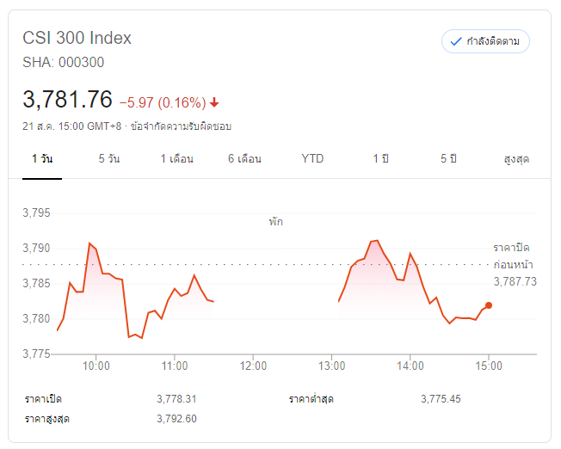Open the 5 ปี range tab
Image resolution: width=561 pixels, height=449 pixels.
coord(447,159)
